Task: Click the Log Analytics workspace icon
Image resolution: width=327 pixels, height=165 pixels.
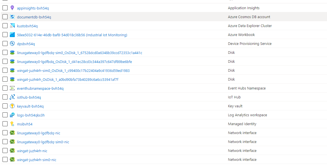Action: [x=12, y=115]
